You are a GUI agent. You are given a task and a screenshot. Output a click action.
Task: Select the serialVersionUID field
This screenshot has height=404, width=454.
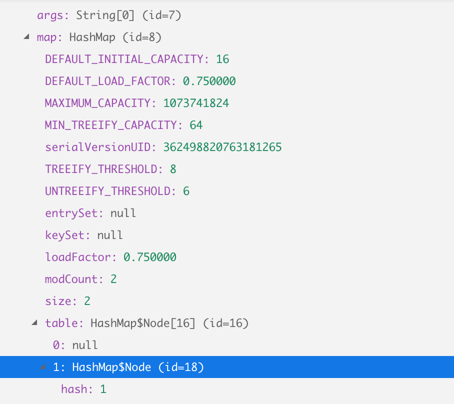pyautogui.click(x=101, y=147)
